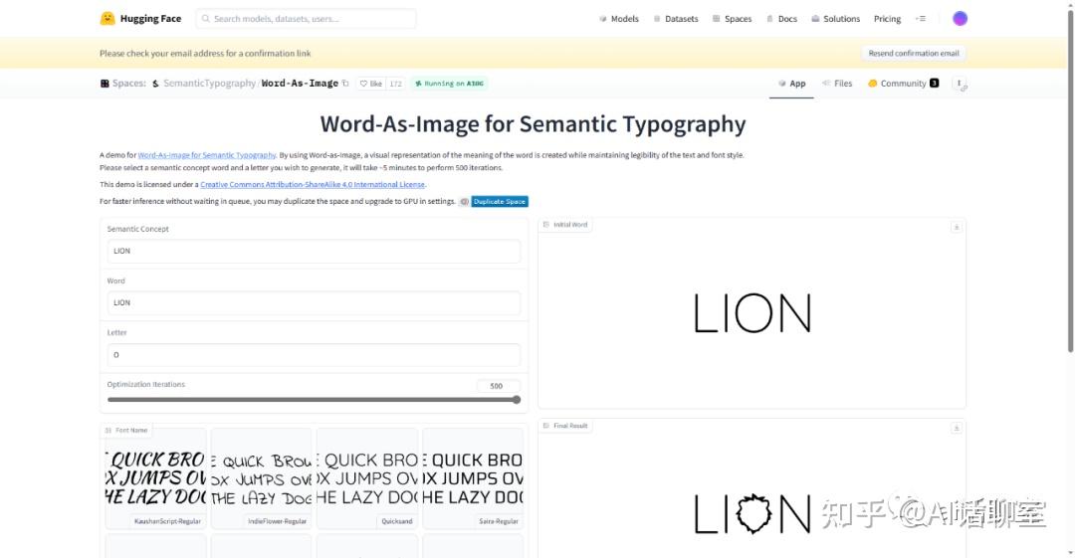The width and height of the screenshot is (1075, 558).
Task: Adjust the Optimization Iterations slider
Action: pyautogui.click(x=314, y=400)
